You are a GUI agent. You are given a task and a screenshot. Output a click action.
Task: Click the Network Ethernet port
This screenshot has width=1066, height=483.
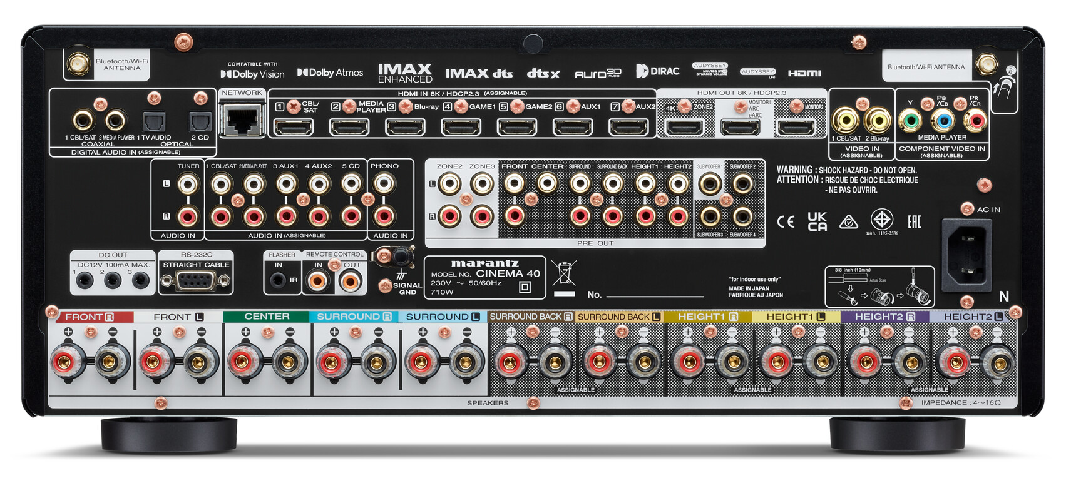tap(242, 121)
